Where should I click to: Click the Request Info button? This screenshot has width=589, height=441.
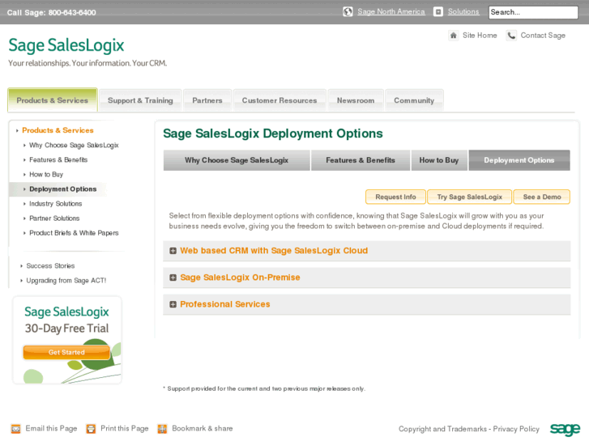[395, 197]
